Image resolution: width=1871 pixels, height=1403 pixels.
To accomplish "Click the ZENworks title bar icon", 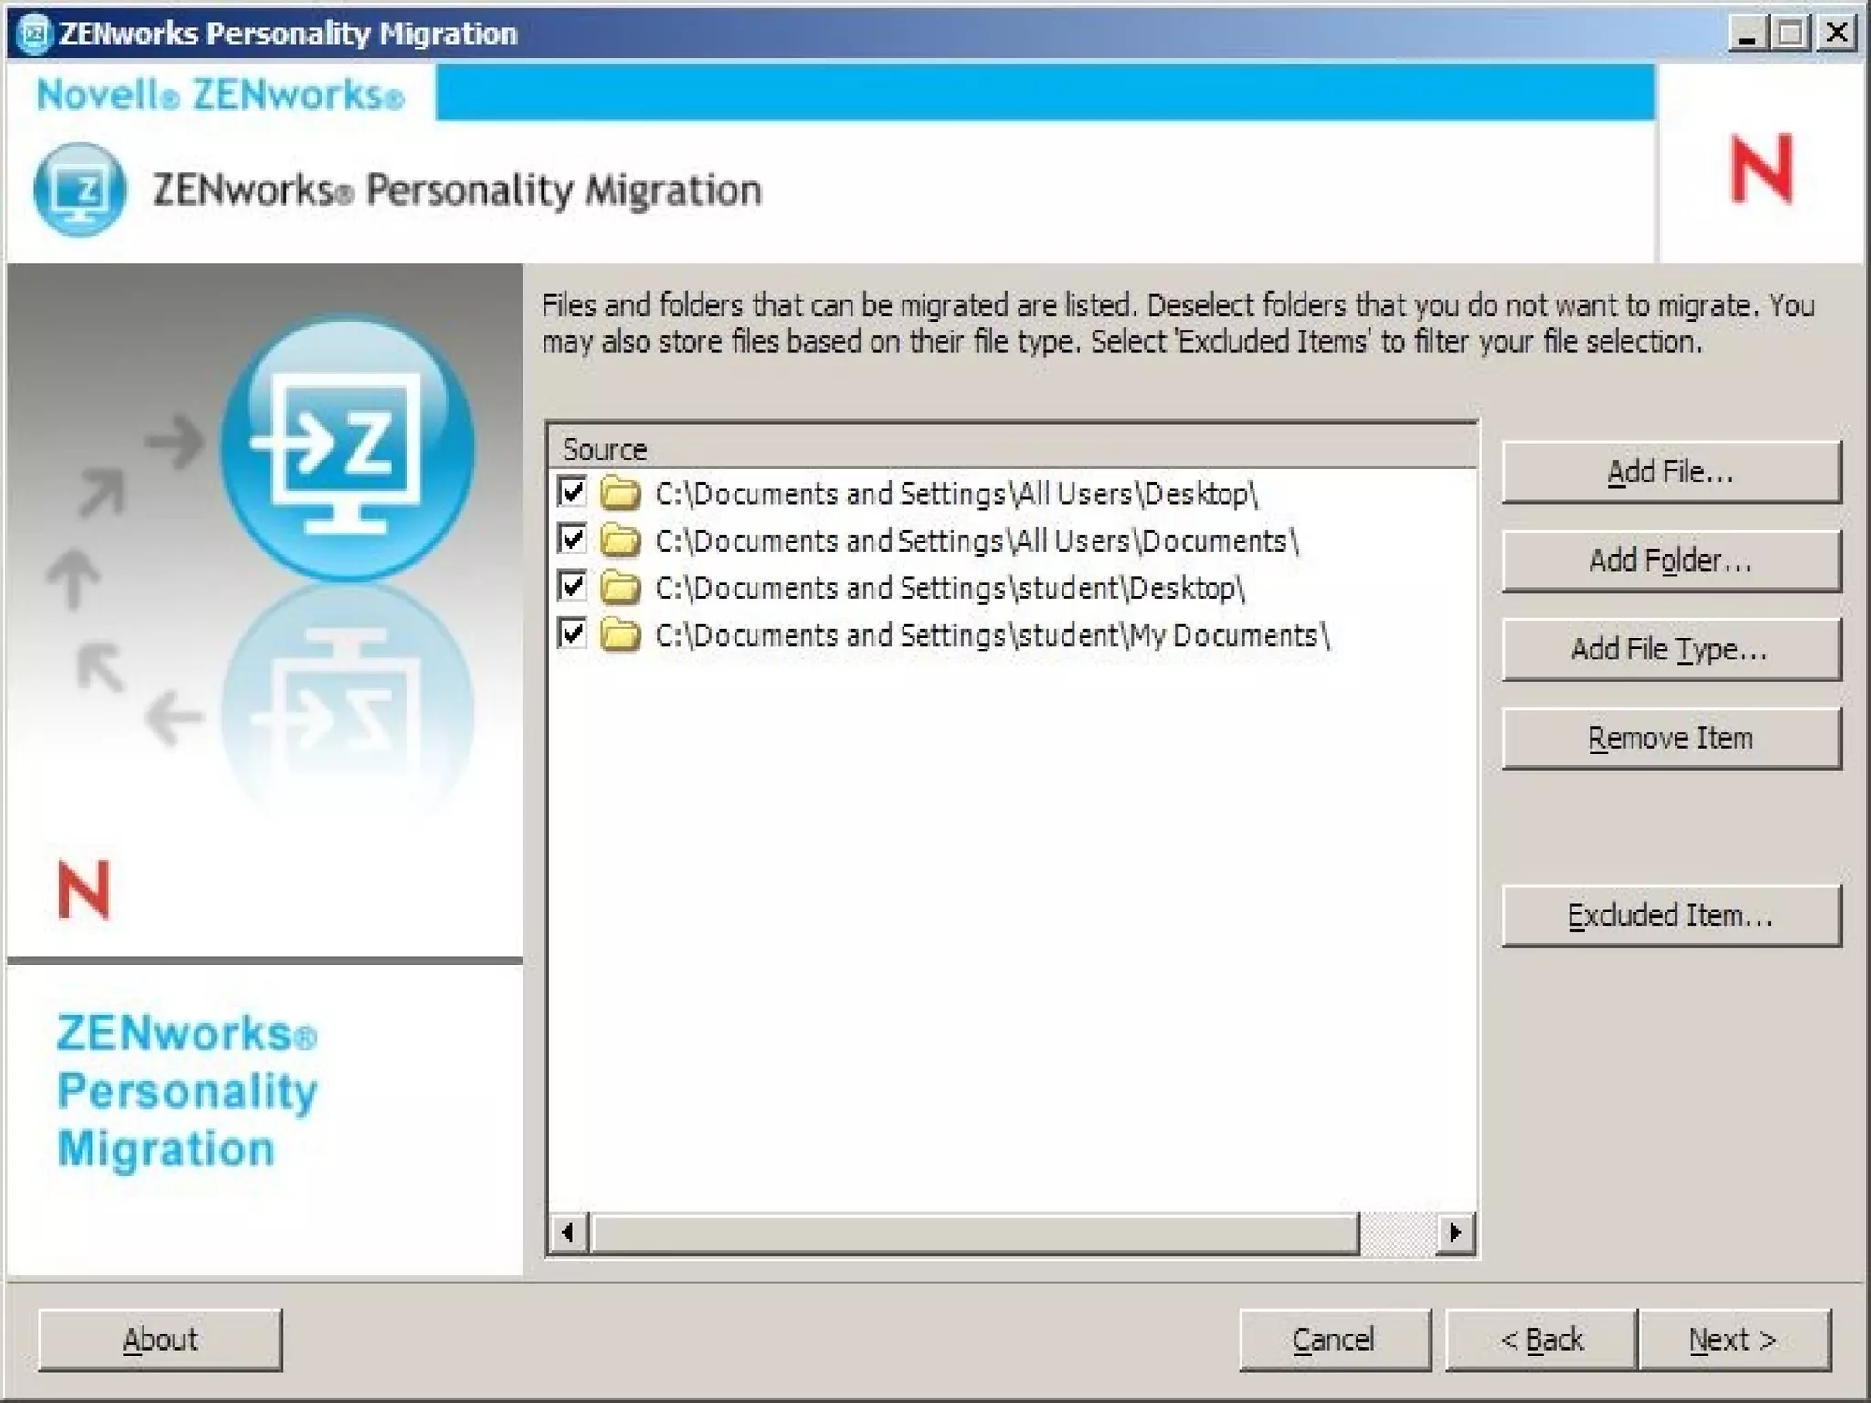I will [x=33, y=34].
